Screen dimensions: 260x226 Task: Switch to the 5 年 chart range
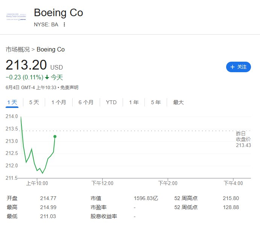tap(156, 102)
